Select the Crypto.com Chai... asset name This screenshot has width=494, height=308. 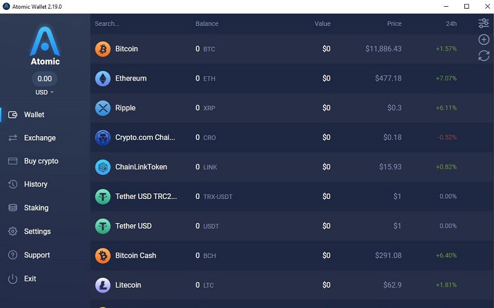pos(145,137)
